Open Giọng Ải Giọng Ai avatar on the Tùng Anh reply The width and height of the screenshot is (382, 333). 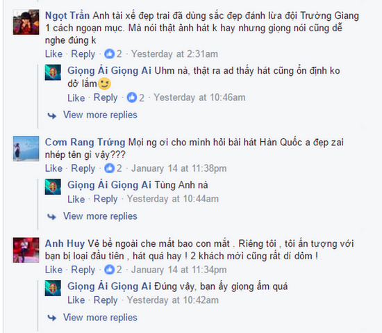tap(53, 187)
